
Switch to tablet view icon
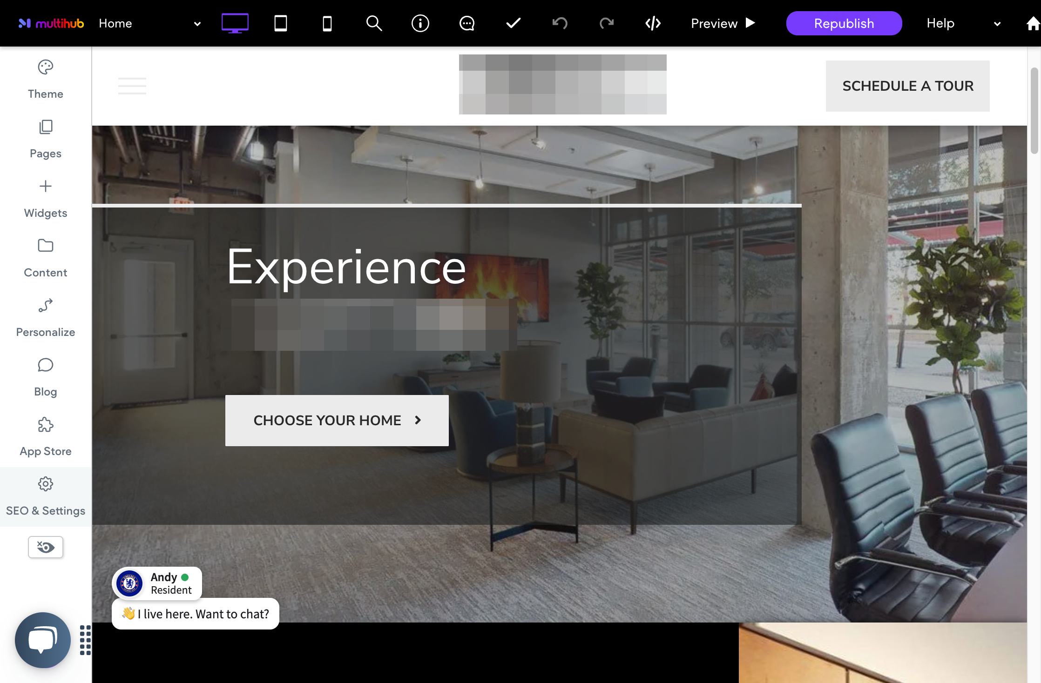pyautogui.click(x=281, y=23)
